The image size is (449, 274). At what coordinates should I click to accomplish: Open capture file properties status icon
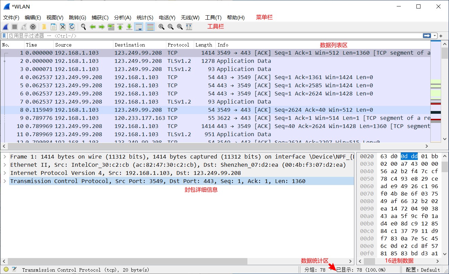[14, 270]
